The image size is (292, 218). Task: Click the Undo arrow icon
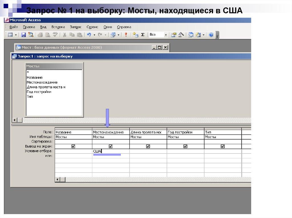pyautogui.click(x=89, y=35)
